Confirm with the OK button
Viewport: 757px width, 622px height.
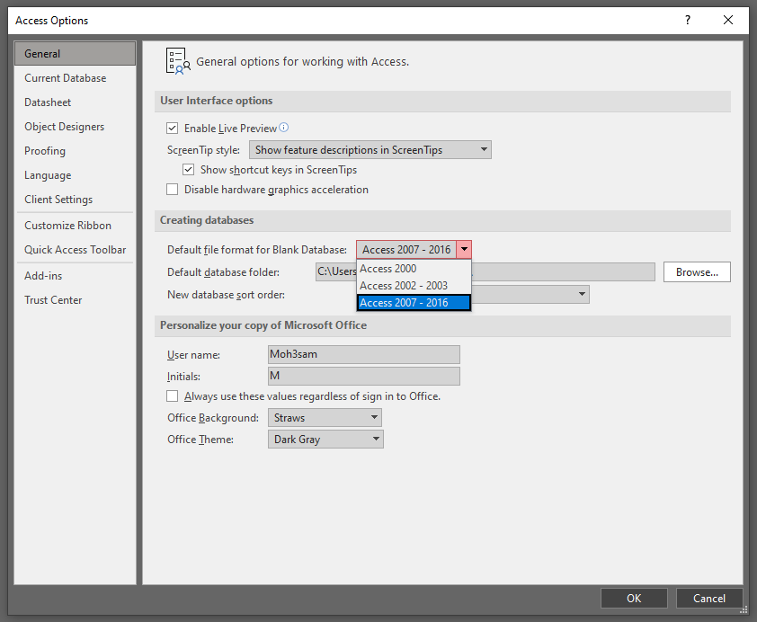coord(634,599)
